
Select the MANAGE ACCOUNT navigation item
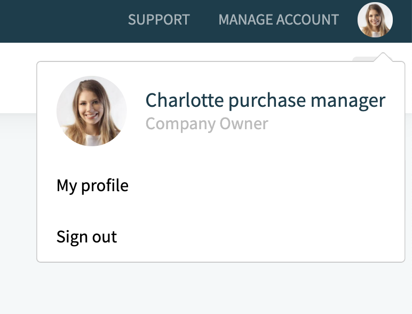point(279,20)
